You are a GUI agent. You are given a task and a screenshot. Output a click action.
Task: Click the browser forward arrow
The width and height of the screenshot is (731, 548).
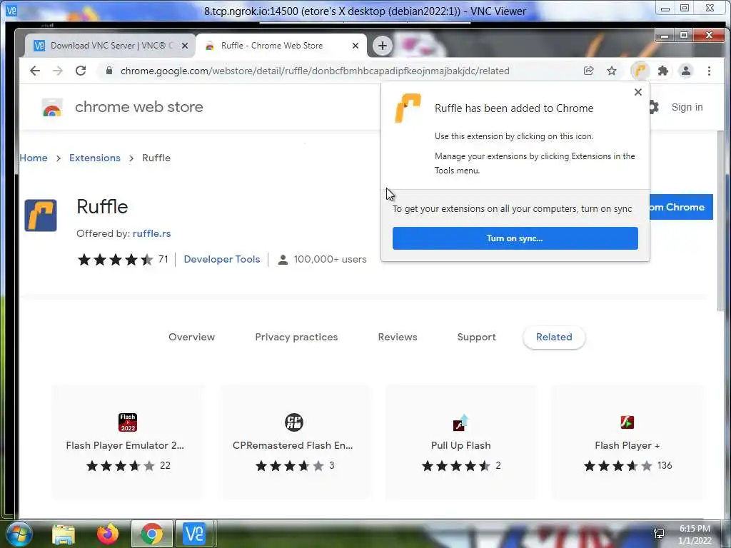click(x=58, y=71)
